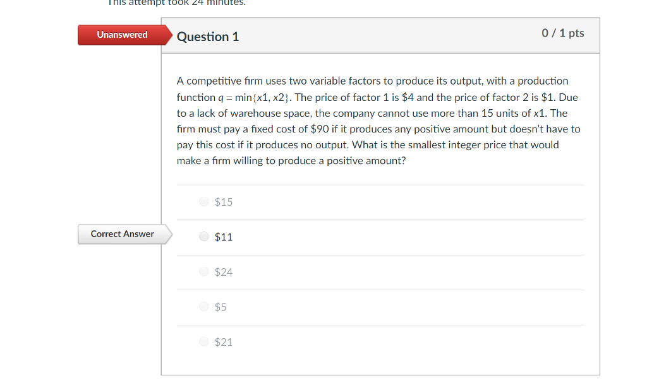This screenshot has height=388, width=647.
Task: Click the red Unanswered status flag
Action: [x=120, y=35]
